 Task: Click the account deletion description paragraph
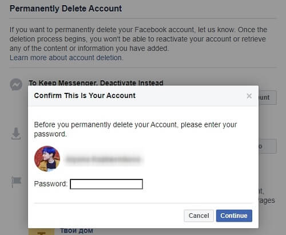click(138, 39)
